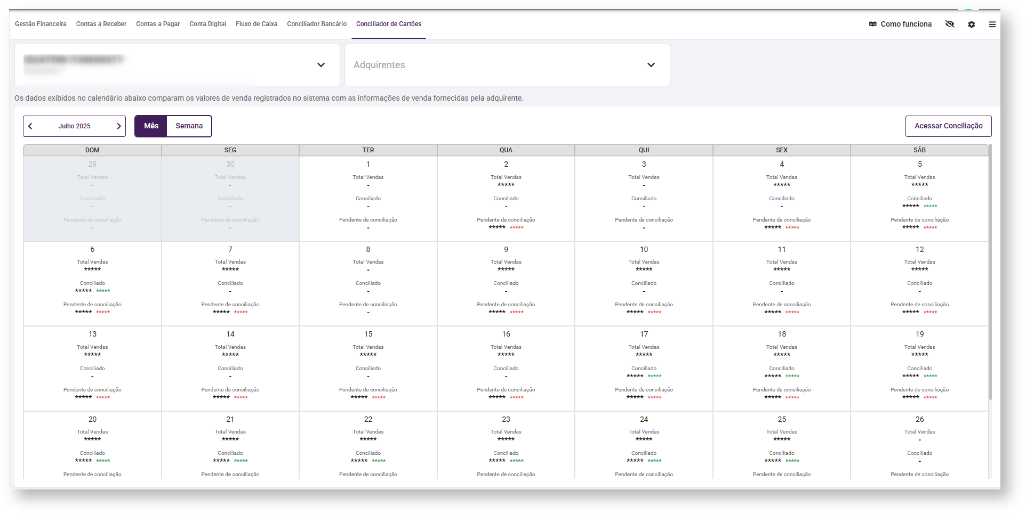Go to next month arrow

click(118, 126)
